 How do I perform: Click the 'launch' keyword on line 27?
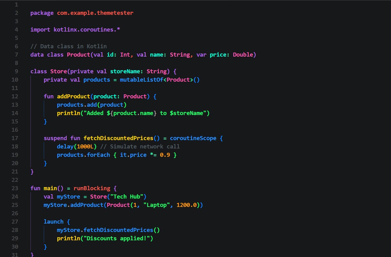click(x=54, y=222)
